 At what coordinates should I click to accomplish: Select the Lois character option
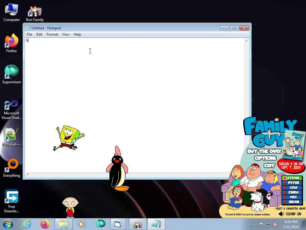click(x=292, y=187)
